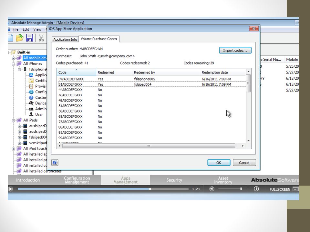Click the codes list scroll down arrow
The width and height of the screenshot is (310, 232).
coord(249,141)
